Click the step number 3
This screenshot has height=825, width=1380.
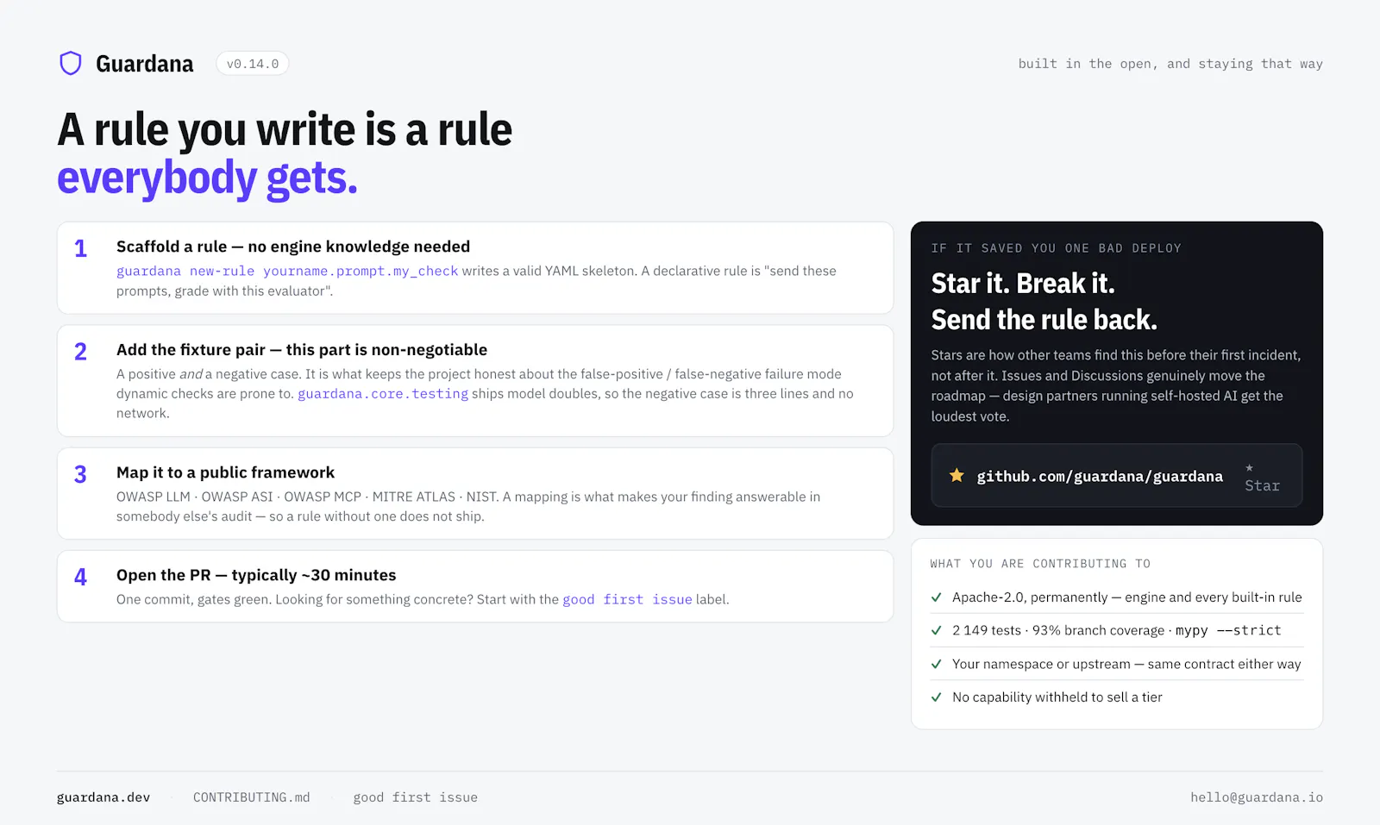click(x=80, y=474)
